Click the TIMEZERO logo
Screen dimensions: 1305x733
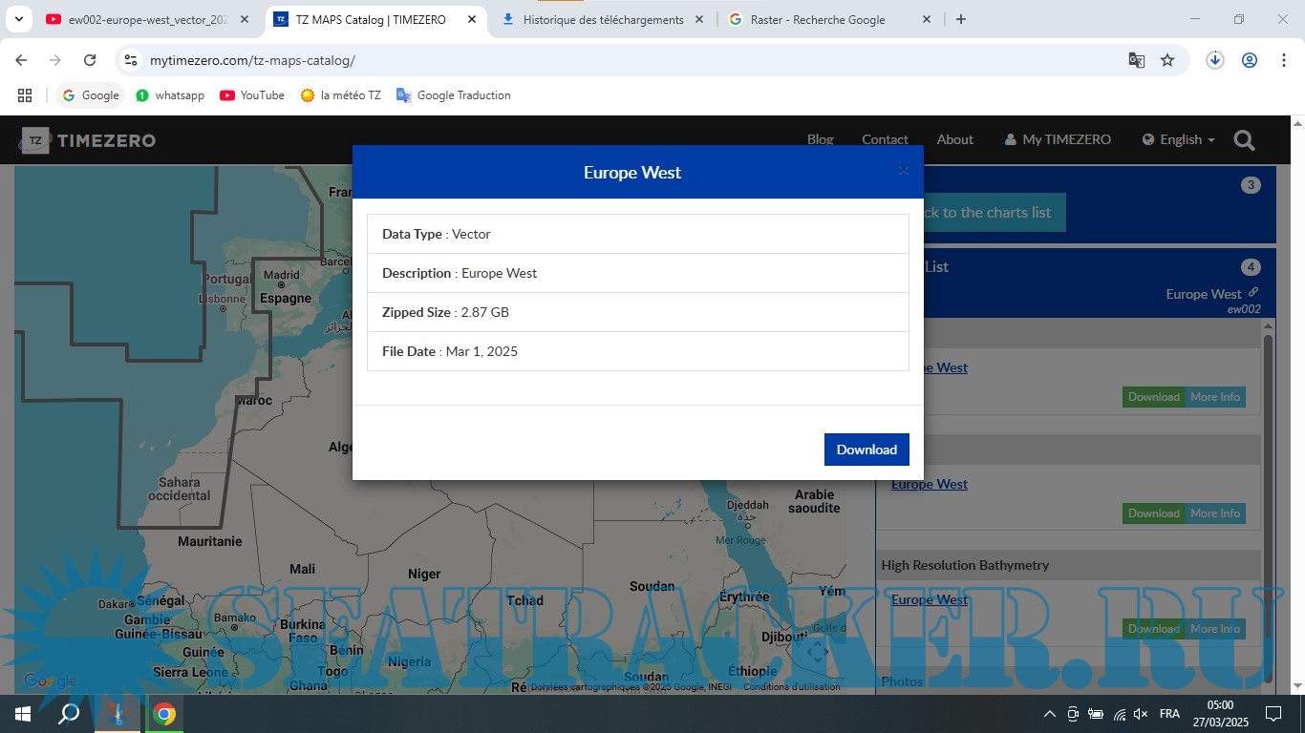point(89,140)
